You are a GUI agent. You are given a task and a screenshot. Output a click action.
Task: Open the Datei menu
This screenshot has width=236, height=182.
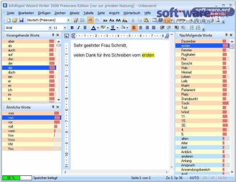(11, 13)
